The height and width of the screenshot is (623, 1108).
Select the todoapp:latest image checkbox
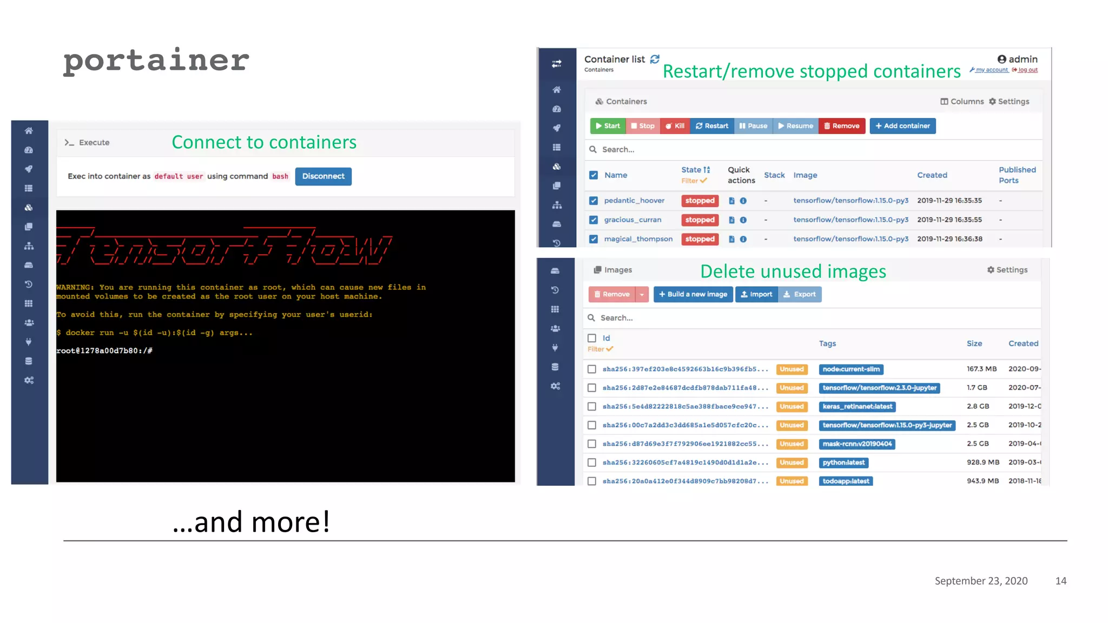592,481
